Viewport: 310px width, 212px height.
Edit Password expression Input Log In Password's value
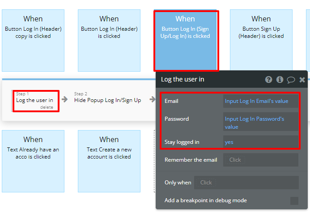261,122
